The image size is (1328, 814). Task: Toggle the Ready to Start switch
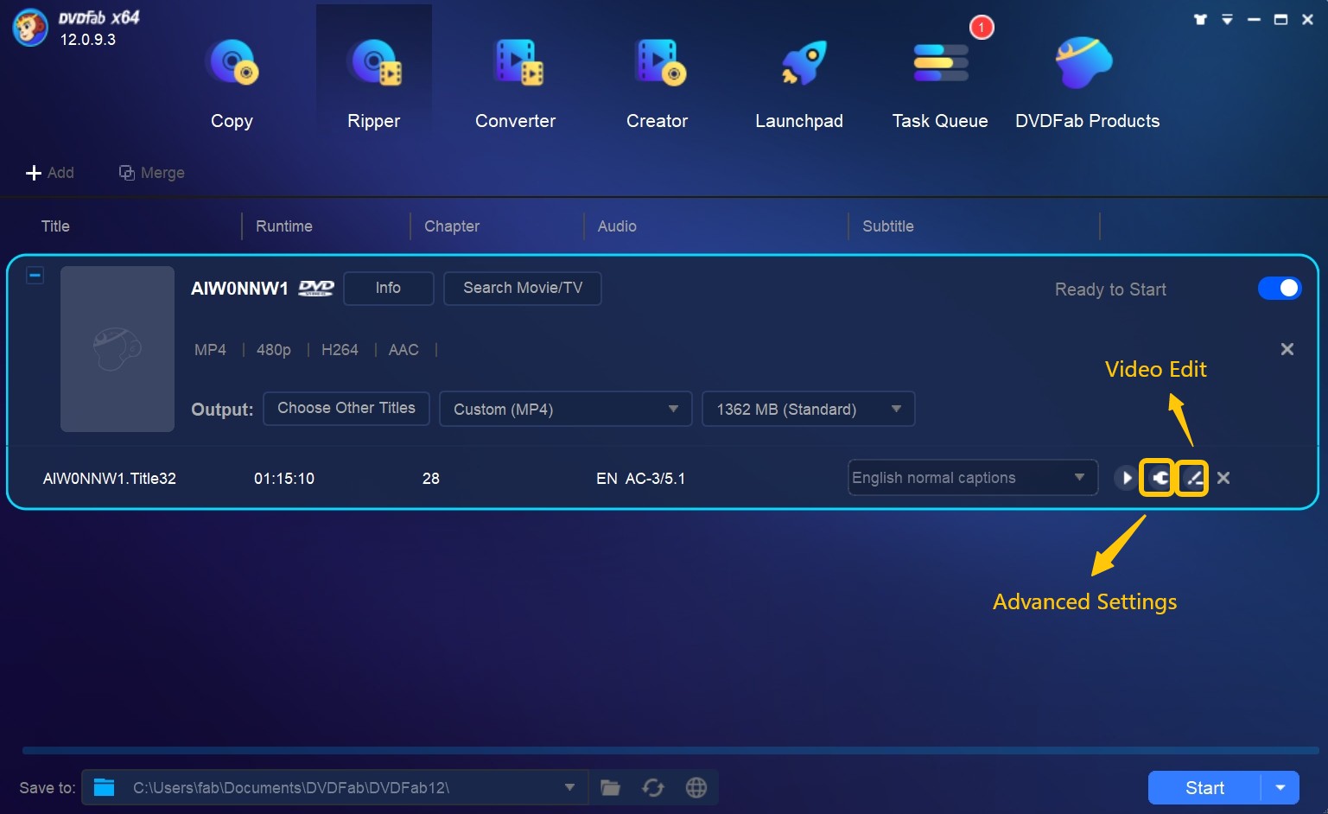pos(1280,289)
